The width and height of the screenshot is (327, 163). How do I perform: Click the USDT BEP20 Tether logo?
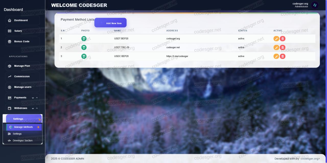tap(84, 39)
